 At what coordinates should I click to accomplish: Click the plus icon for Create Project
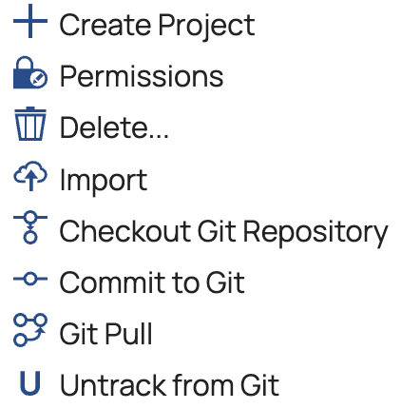click(30, 21)
